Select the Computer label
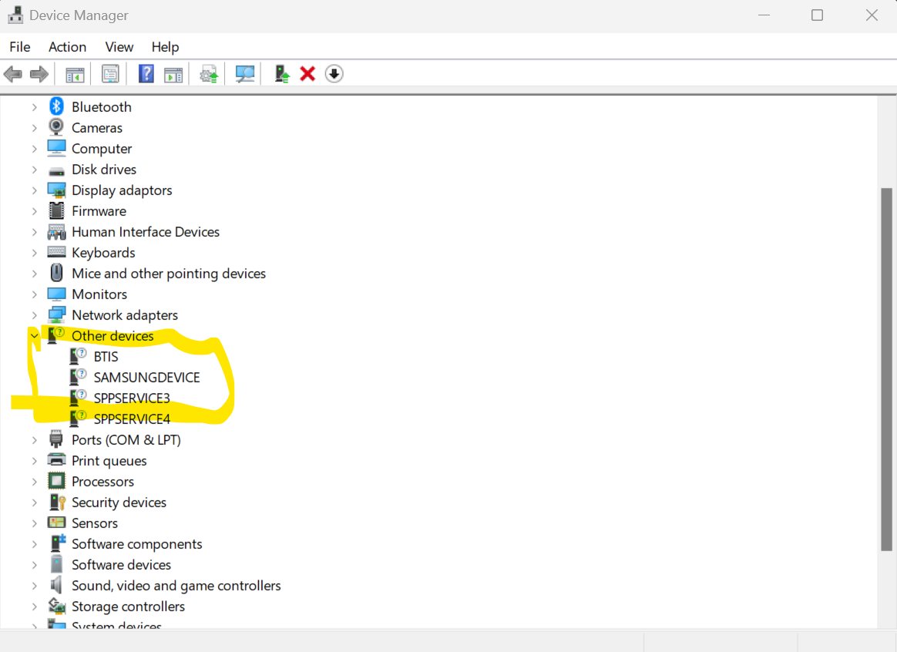Viewport: 897px width, 652px height. point(102,149)
